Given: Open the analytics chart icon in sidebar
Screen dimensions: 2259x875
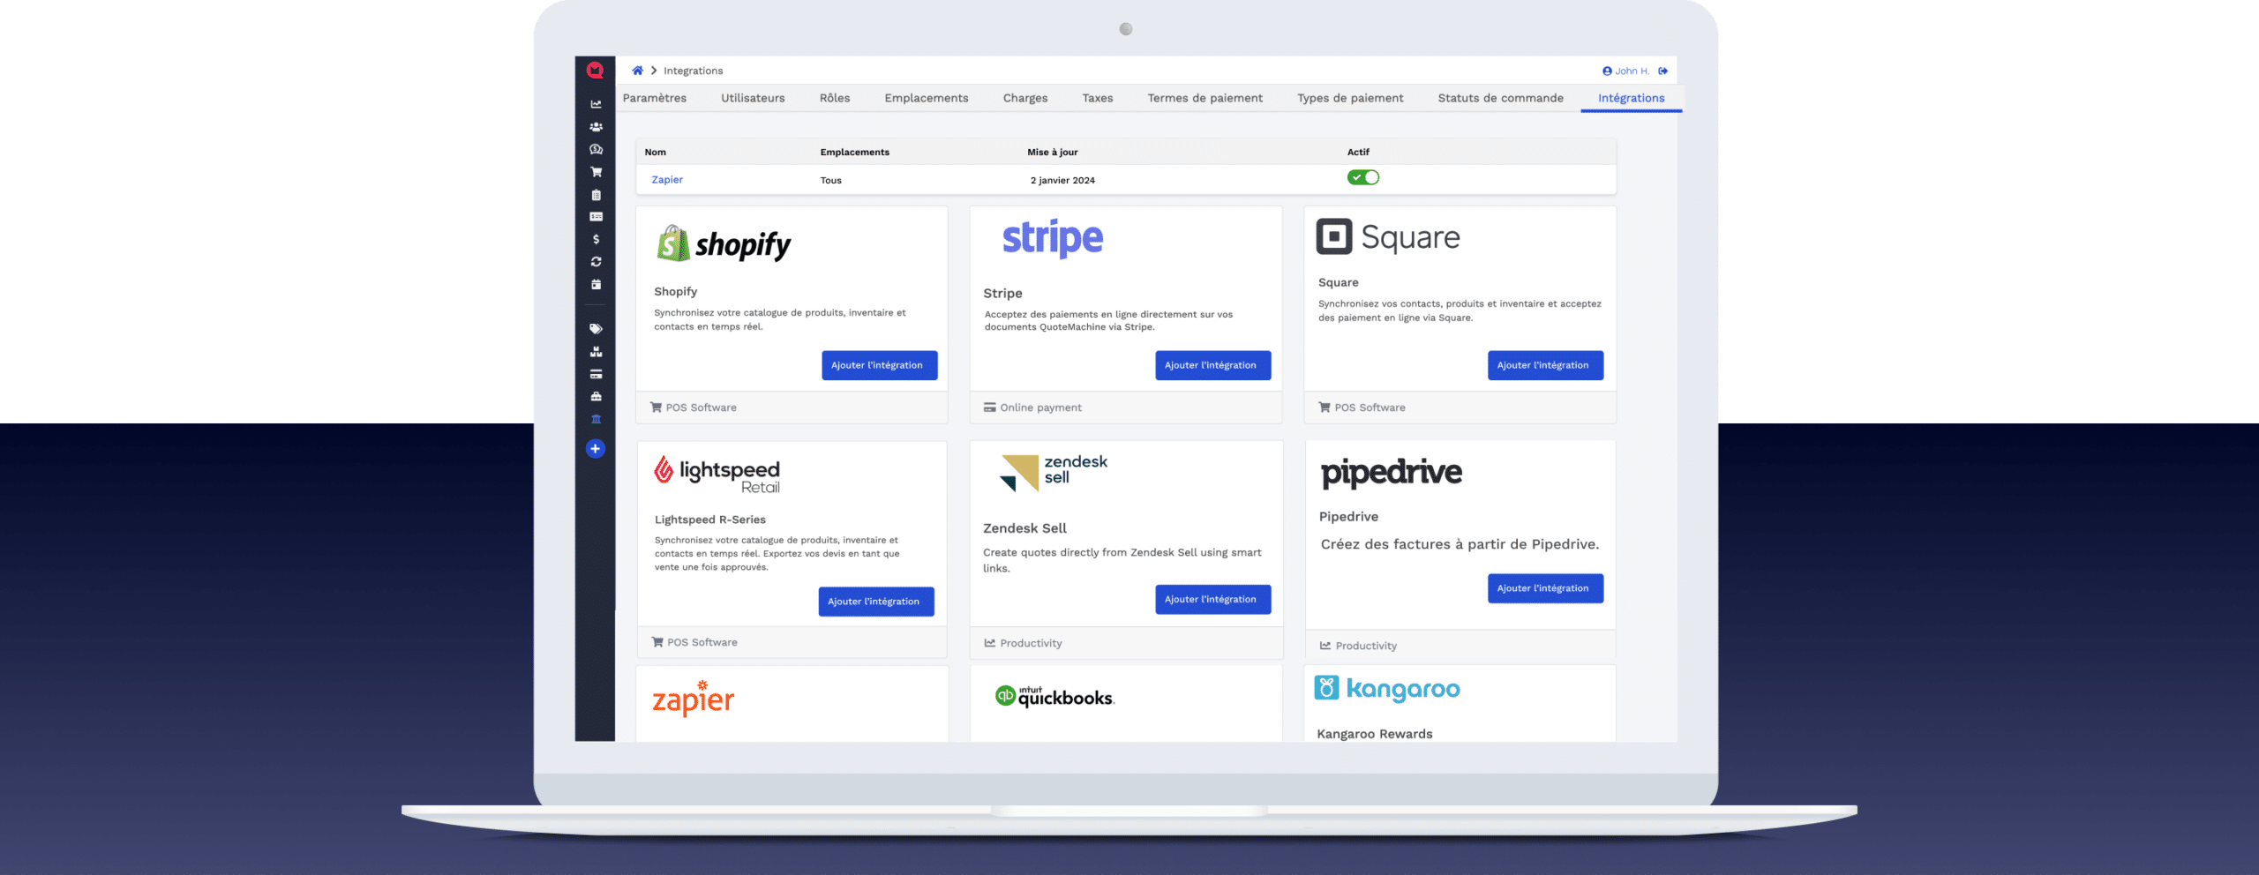Looking at the screenshot, I should point(596,104).
